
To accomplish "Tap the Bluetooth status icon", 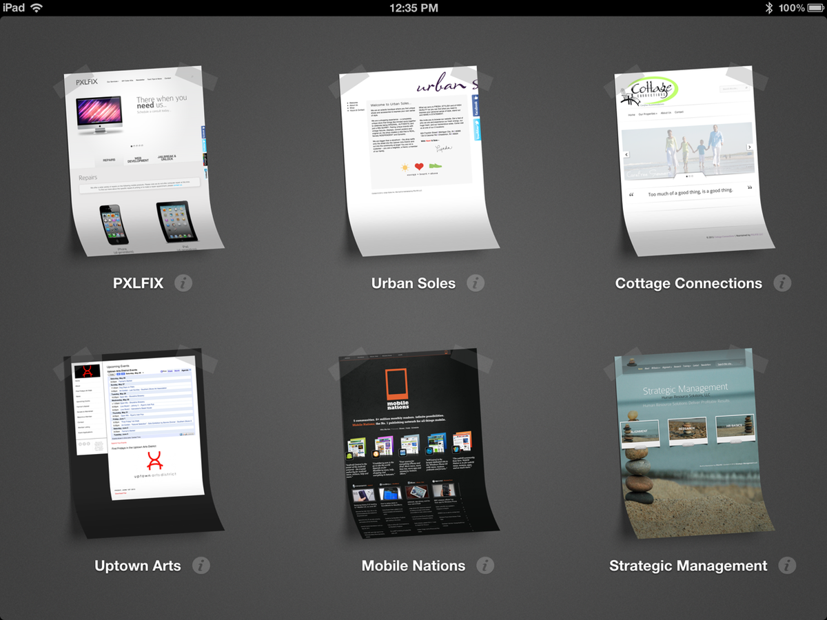I will pyautogui.click(x=769, y=8).
